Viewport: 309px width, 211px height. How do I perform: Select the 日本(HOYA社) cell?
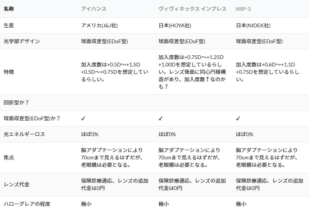[x=175, y=25]
